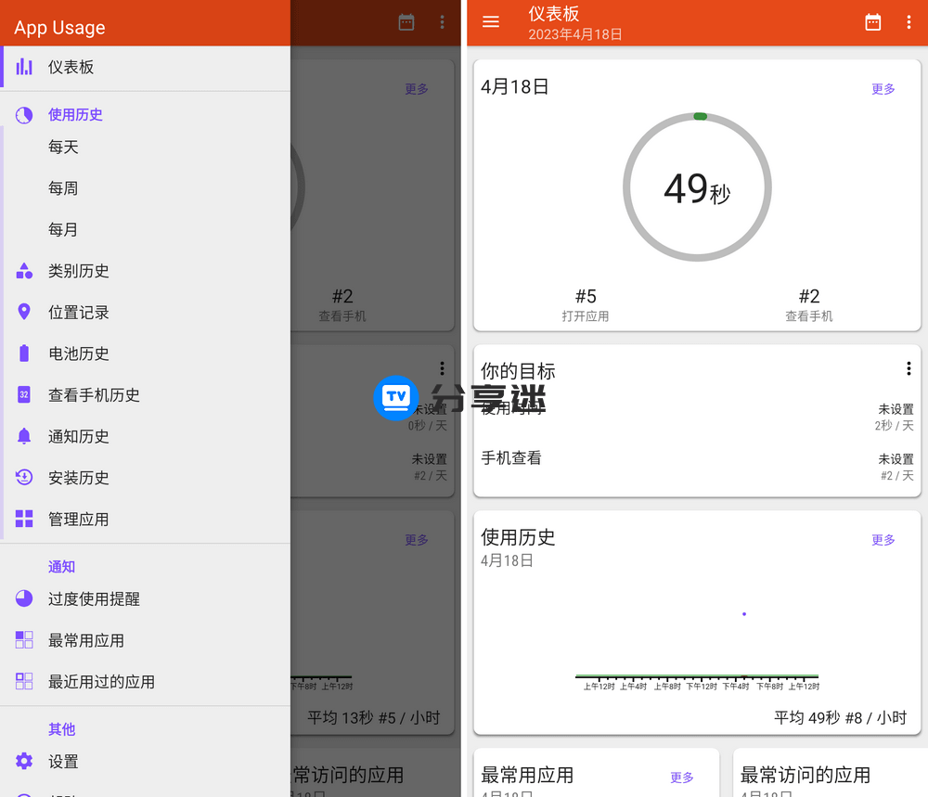928x797 pixels.
Task: Select 仪表板 in the navigation drawer
Action: [x=71, y=67]
